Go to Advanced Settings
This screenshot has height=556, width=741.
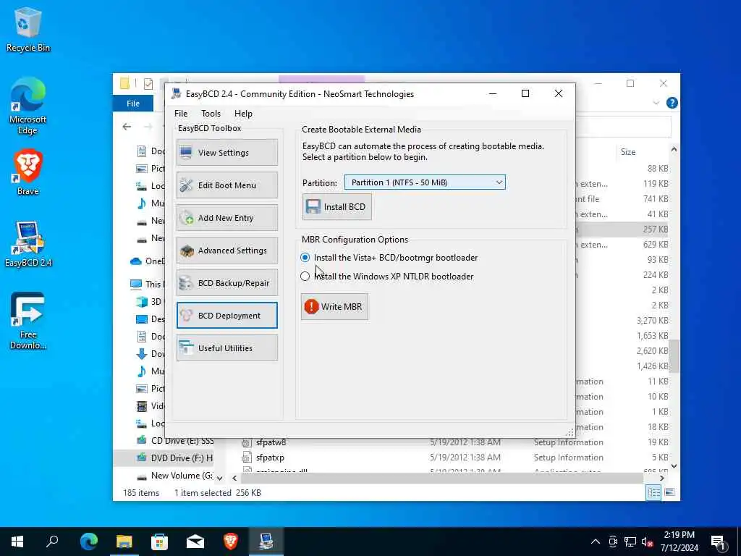[x=226, y=250]
